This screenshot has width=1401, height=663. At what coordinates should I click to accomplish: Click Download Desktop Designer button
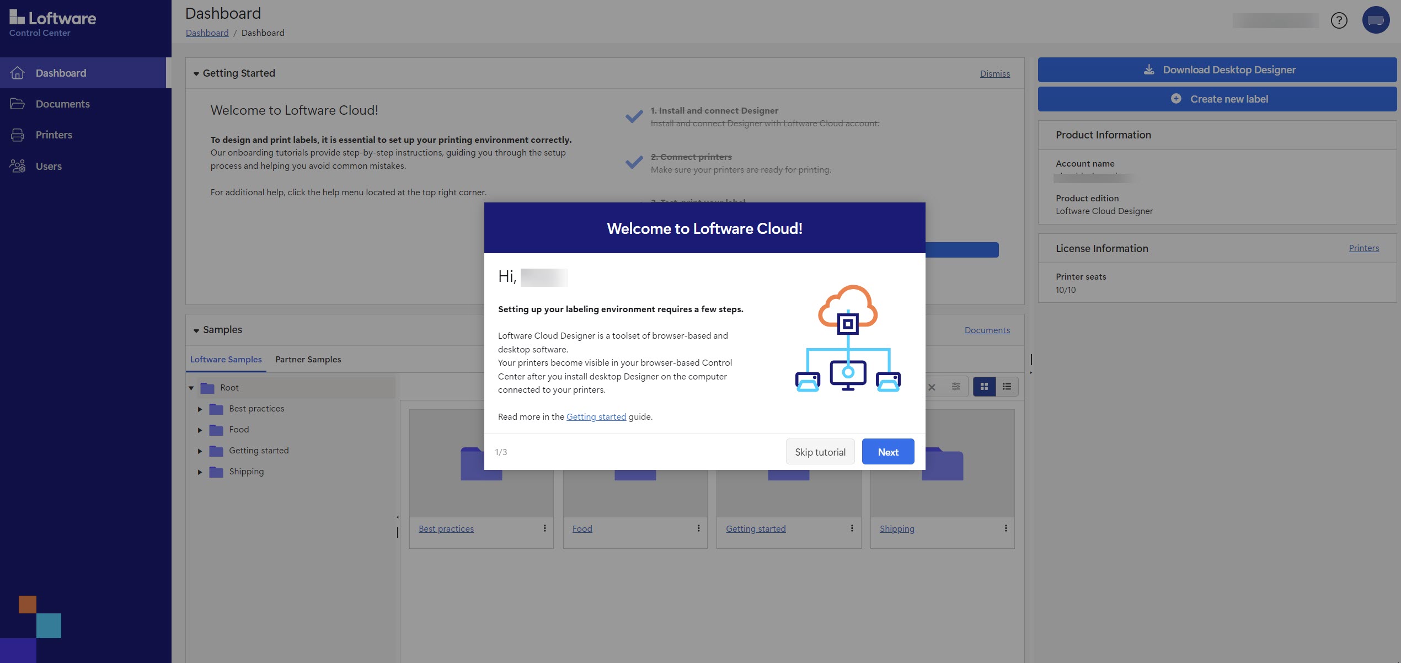(1217, 69)
